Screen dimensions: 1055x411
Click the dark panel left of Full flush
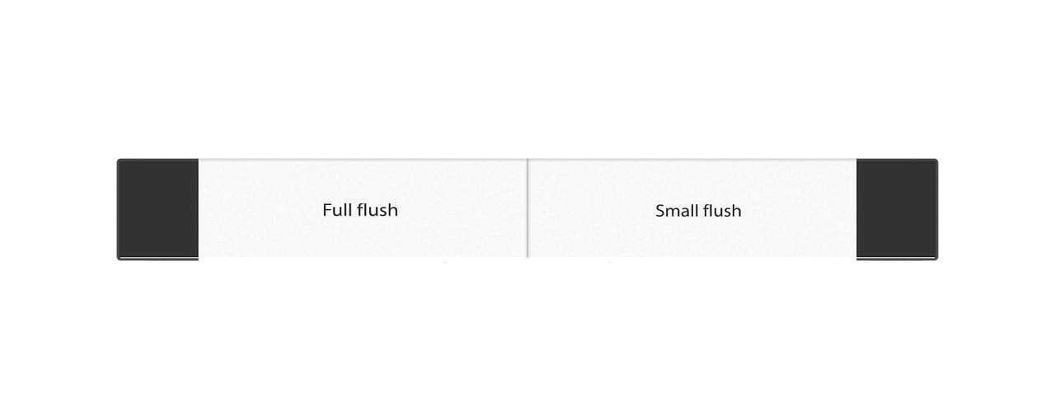(158, 209)
